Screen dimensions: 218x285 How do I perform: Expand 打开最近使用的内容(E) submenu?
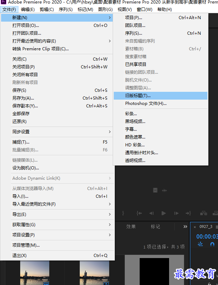(110, 41)
